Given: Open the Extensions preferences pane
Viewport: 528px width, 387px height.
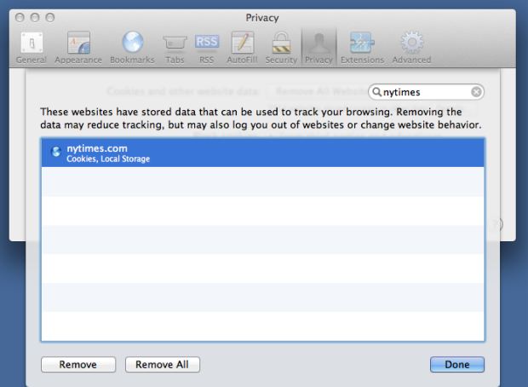Looking at the screenshot, I should (362, 47).
